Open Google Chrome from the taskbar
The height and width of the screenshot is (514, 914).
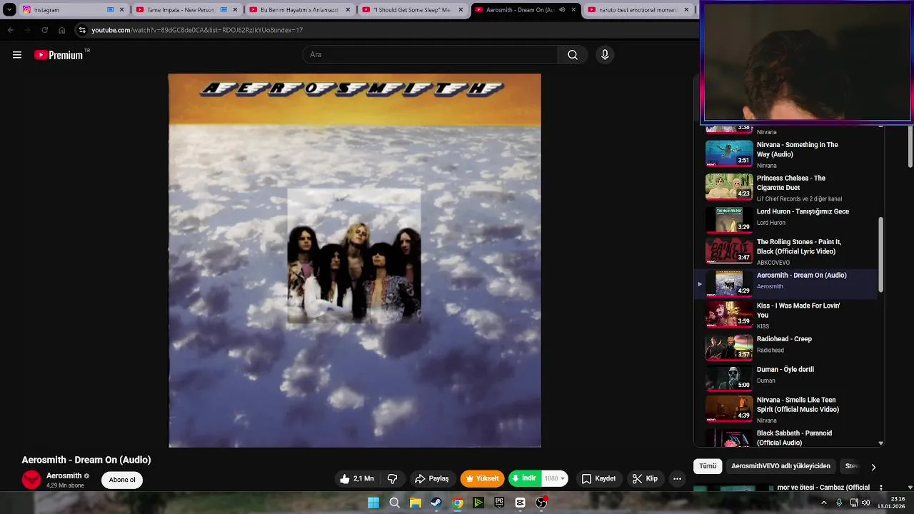click(458, 503)
